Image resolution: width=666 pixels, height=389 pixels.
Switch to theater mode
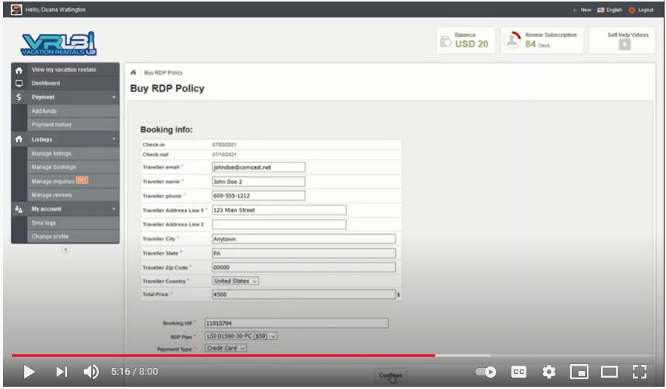coord(609,372)
